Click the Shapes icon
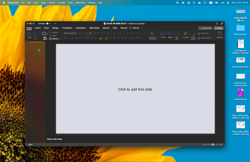The image size is (250, 162). (x=170, y=34)
